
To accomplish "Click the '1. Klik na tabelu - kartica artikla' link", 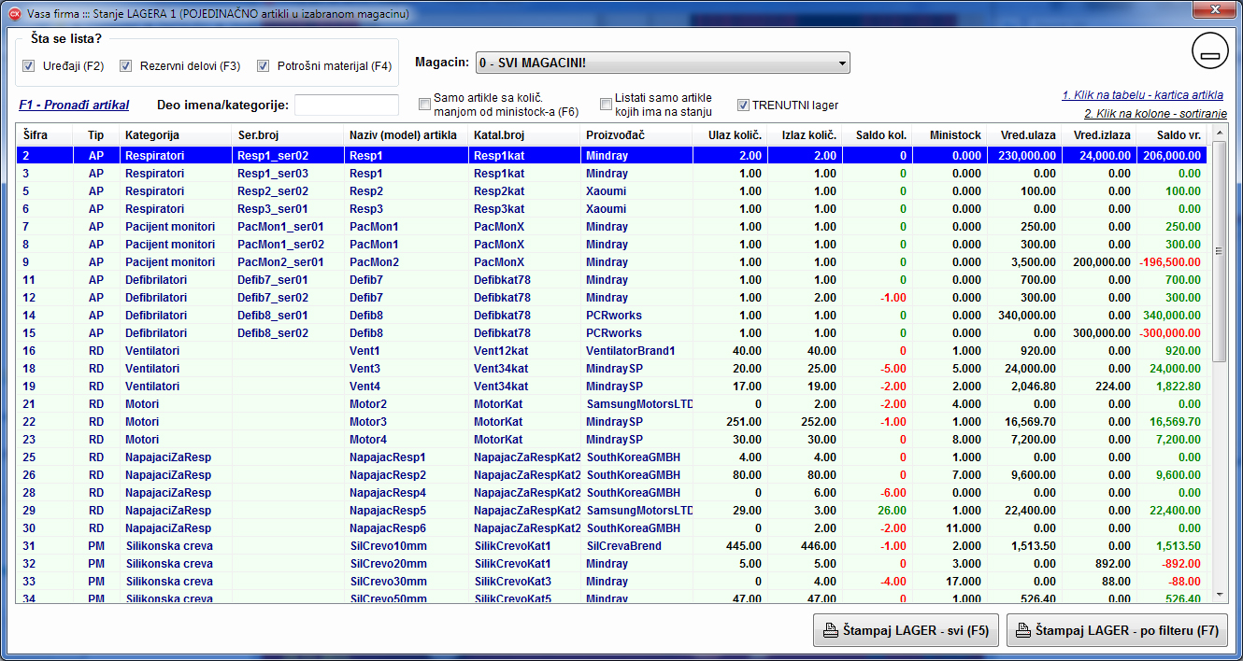I will [1142, 95].
